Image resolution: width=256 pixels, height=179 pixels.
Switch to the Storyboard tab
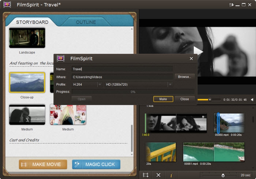[x=32, y=22]
